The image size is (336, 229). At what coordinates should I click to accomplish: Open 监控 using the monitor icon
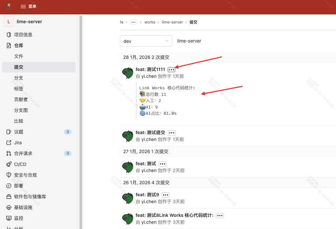(x=9, y=218)
